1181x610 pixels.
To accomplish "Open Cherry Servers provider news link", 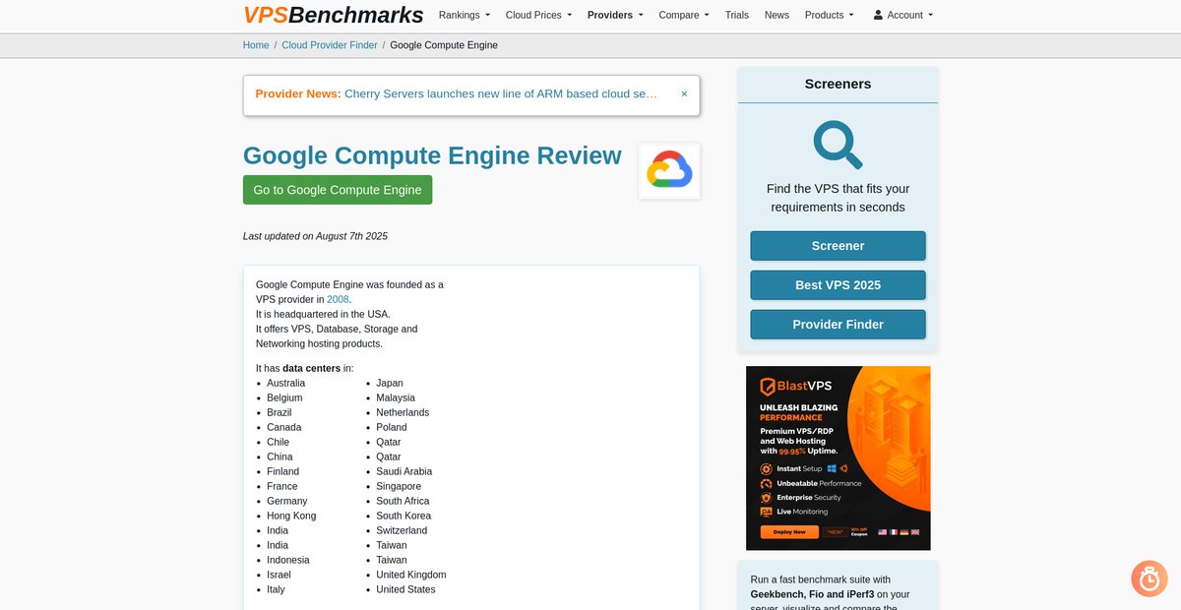I will (501, 93).
